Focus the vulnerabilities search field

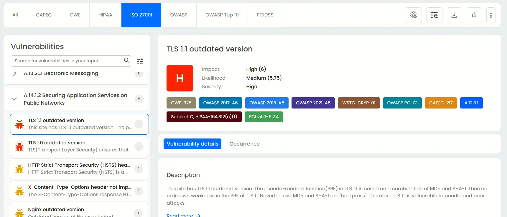[68, 61]
